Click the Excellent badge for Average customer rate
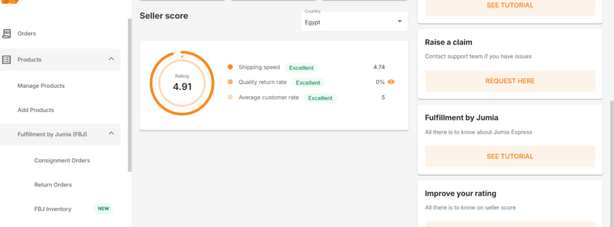The image size is (614, 227). (320, 98)
